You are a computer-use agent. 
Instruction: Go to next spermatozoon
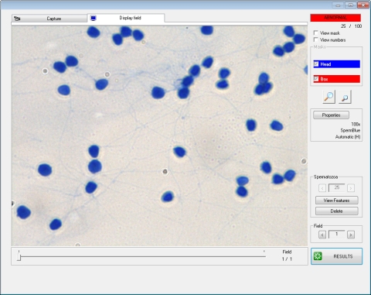351,188
